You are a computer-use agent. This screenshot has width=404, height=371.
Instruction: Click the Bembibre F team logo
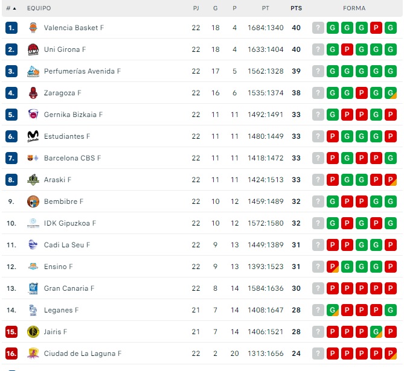pos(33,201)
